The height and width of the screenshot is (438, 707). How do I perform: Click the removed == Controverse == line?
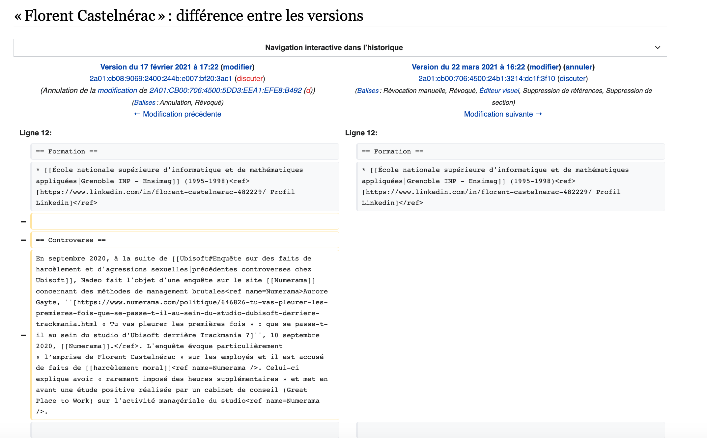[x=185, y=240]
